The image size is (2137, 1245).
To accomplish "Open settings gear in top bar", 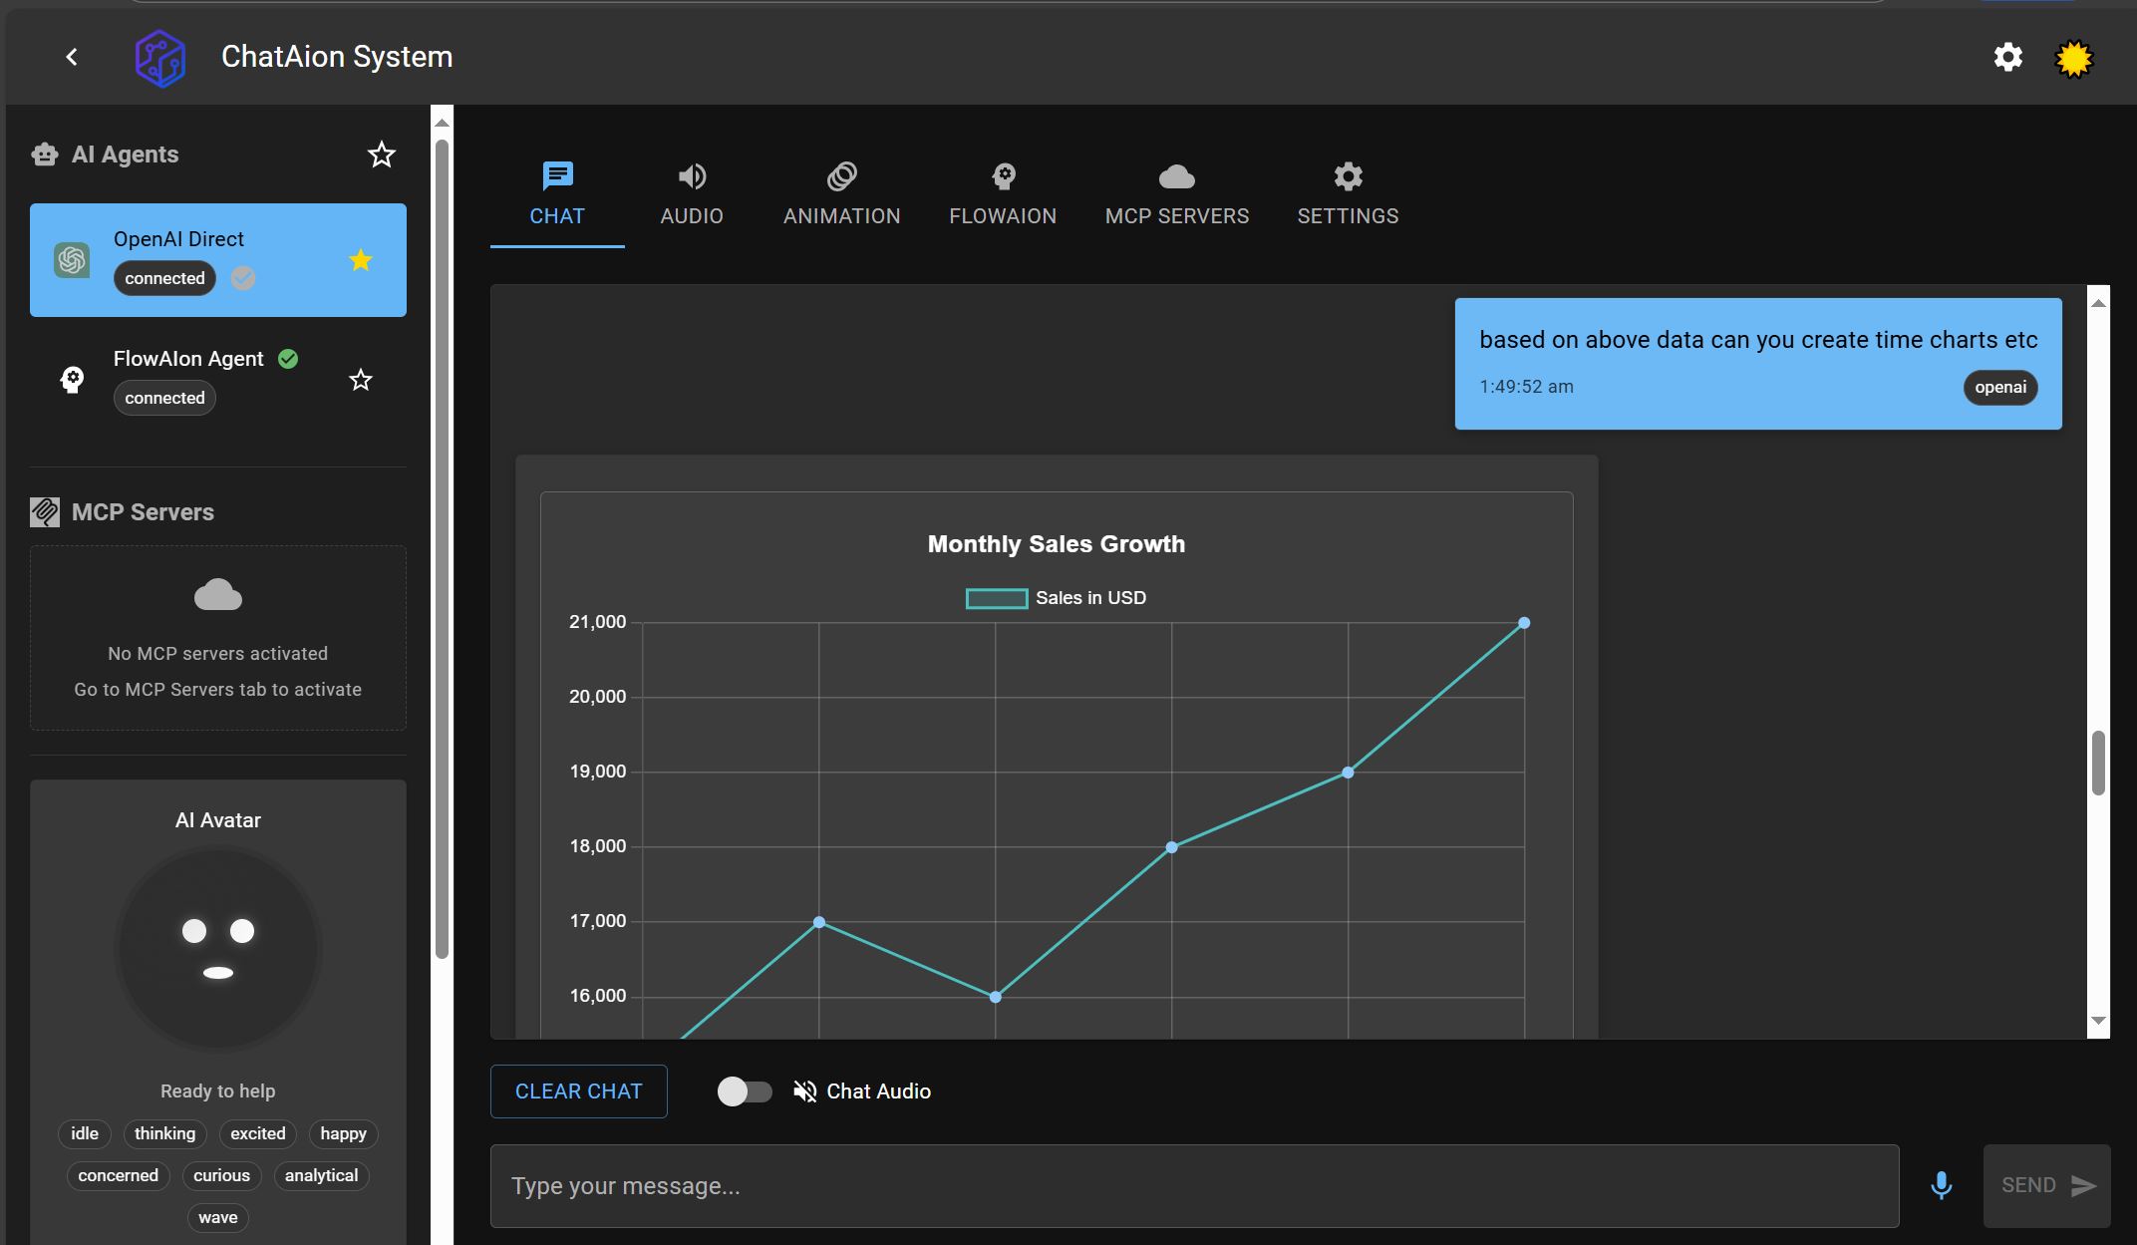I will click(2007, 57).
